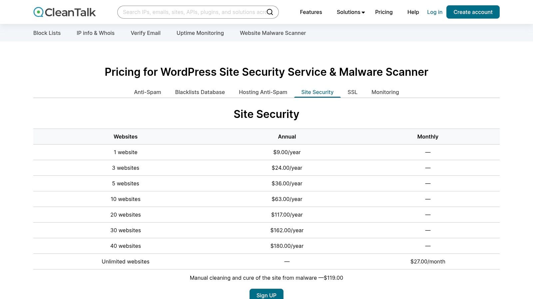This screenshot has width=533, height=299.
Task: Open Uptime Monitoring page
Action: [200, 33]
